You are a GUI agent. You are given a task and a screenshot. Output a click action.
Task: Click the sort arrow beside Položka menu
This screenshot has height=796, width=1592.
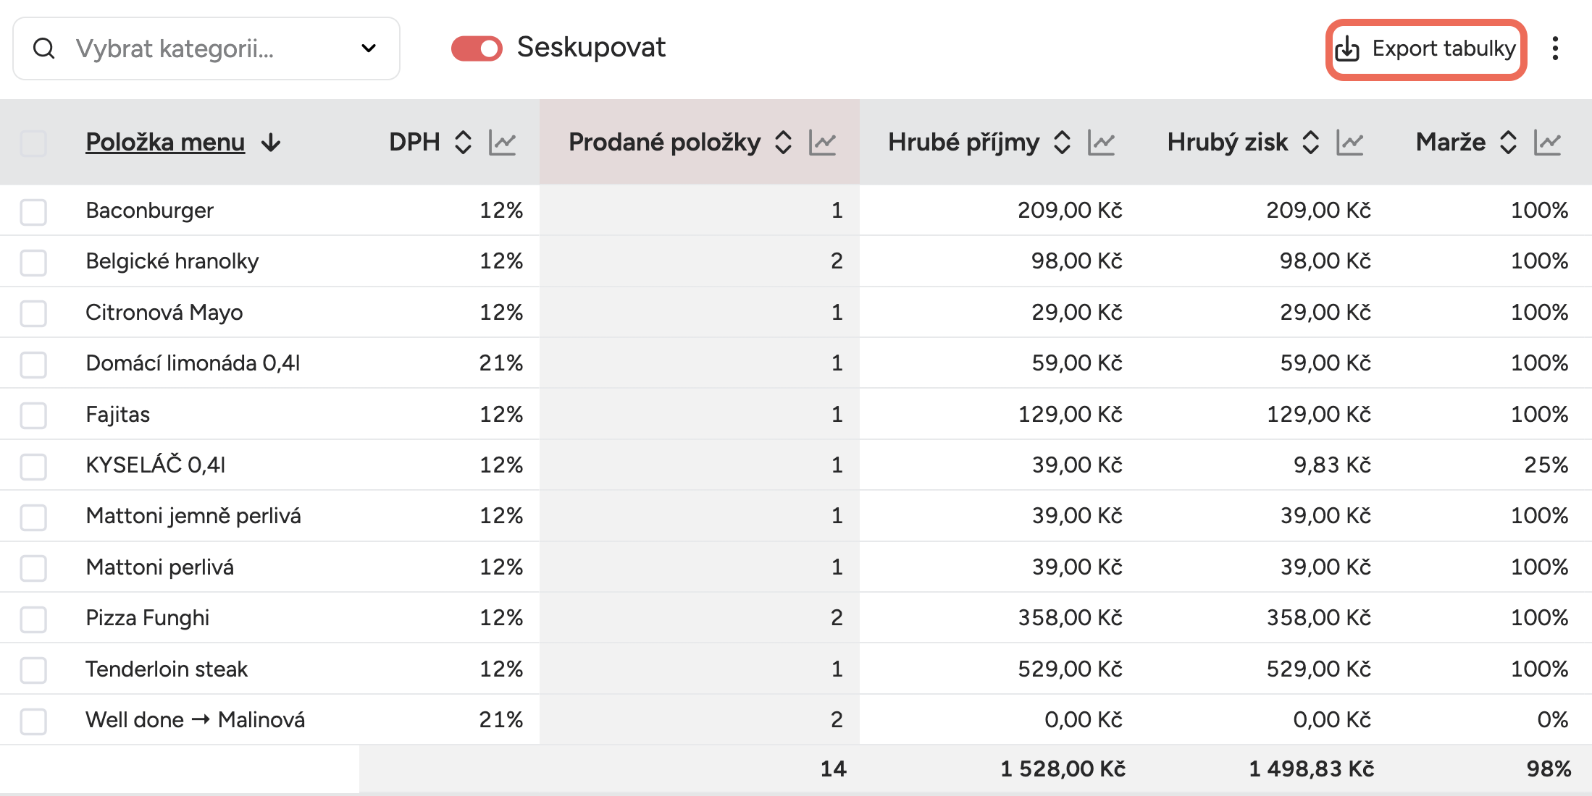click(271, 143)
